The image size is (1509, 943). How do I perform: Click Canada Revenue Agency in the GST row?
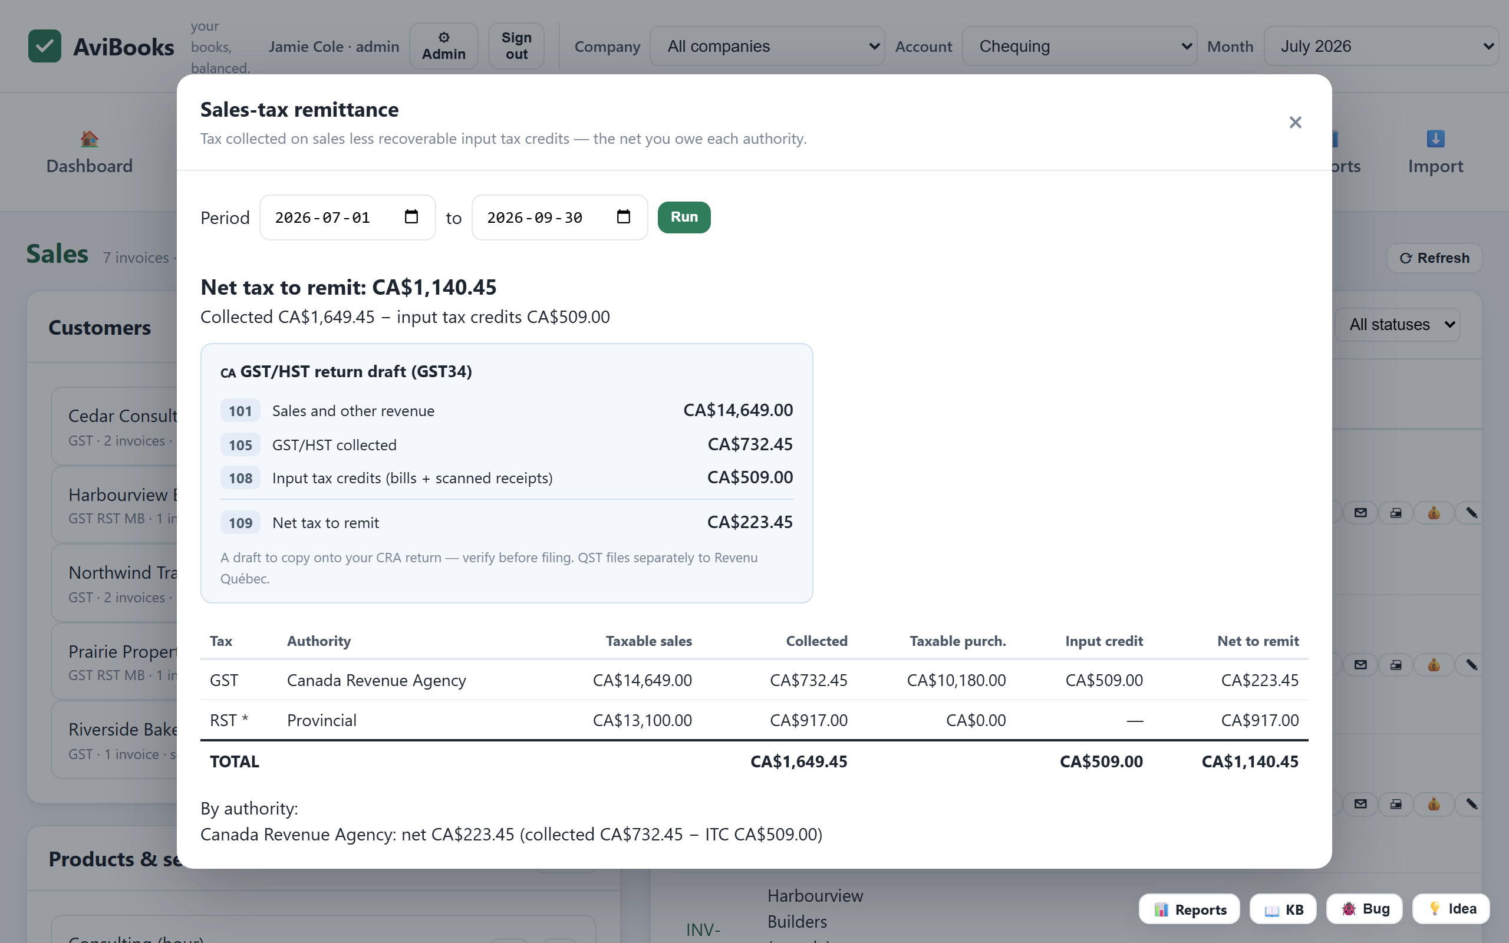pos(377,680)
